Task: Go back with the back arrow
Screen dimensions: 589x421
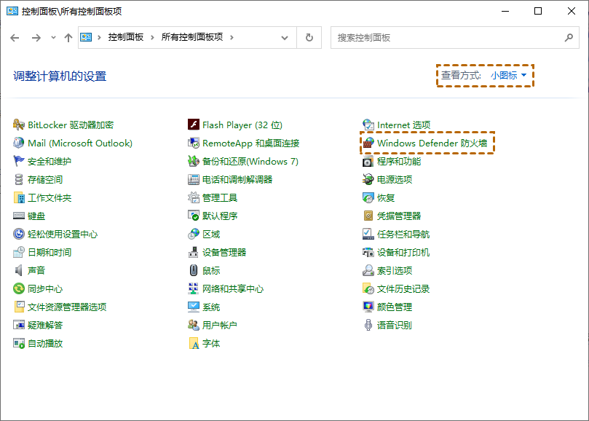Action: pos(15,38)
